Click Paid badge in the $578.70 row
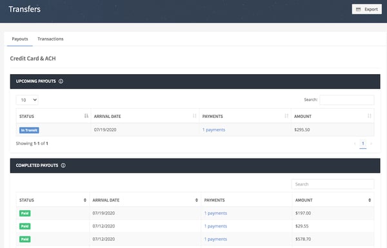 [25, 240]
